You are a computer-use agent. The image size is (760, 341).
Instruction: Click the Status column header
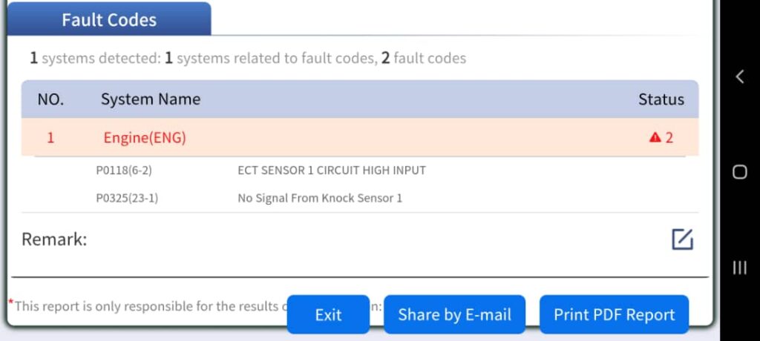(x=661, y=99)
